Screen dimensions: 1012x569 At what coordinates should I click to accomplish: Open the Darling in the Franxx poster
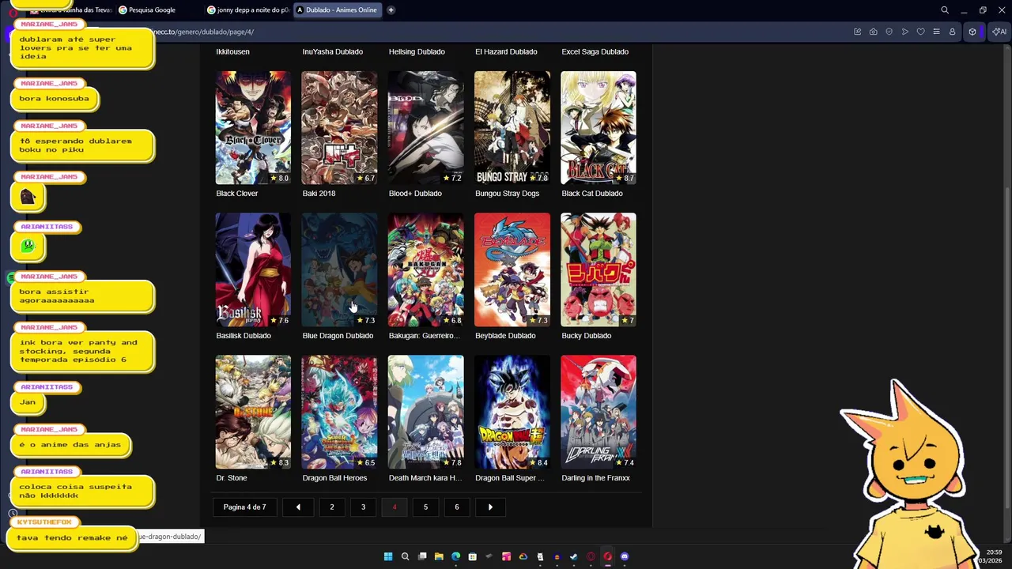[599, 412]
